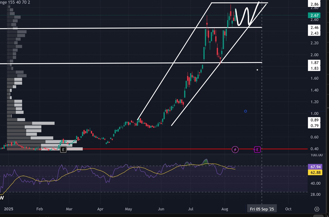Click the purple lightning bolt event marker
This screenshot has width=329, height=217.
[235, 149]
